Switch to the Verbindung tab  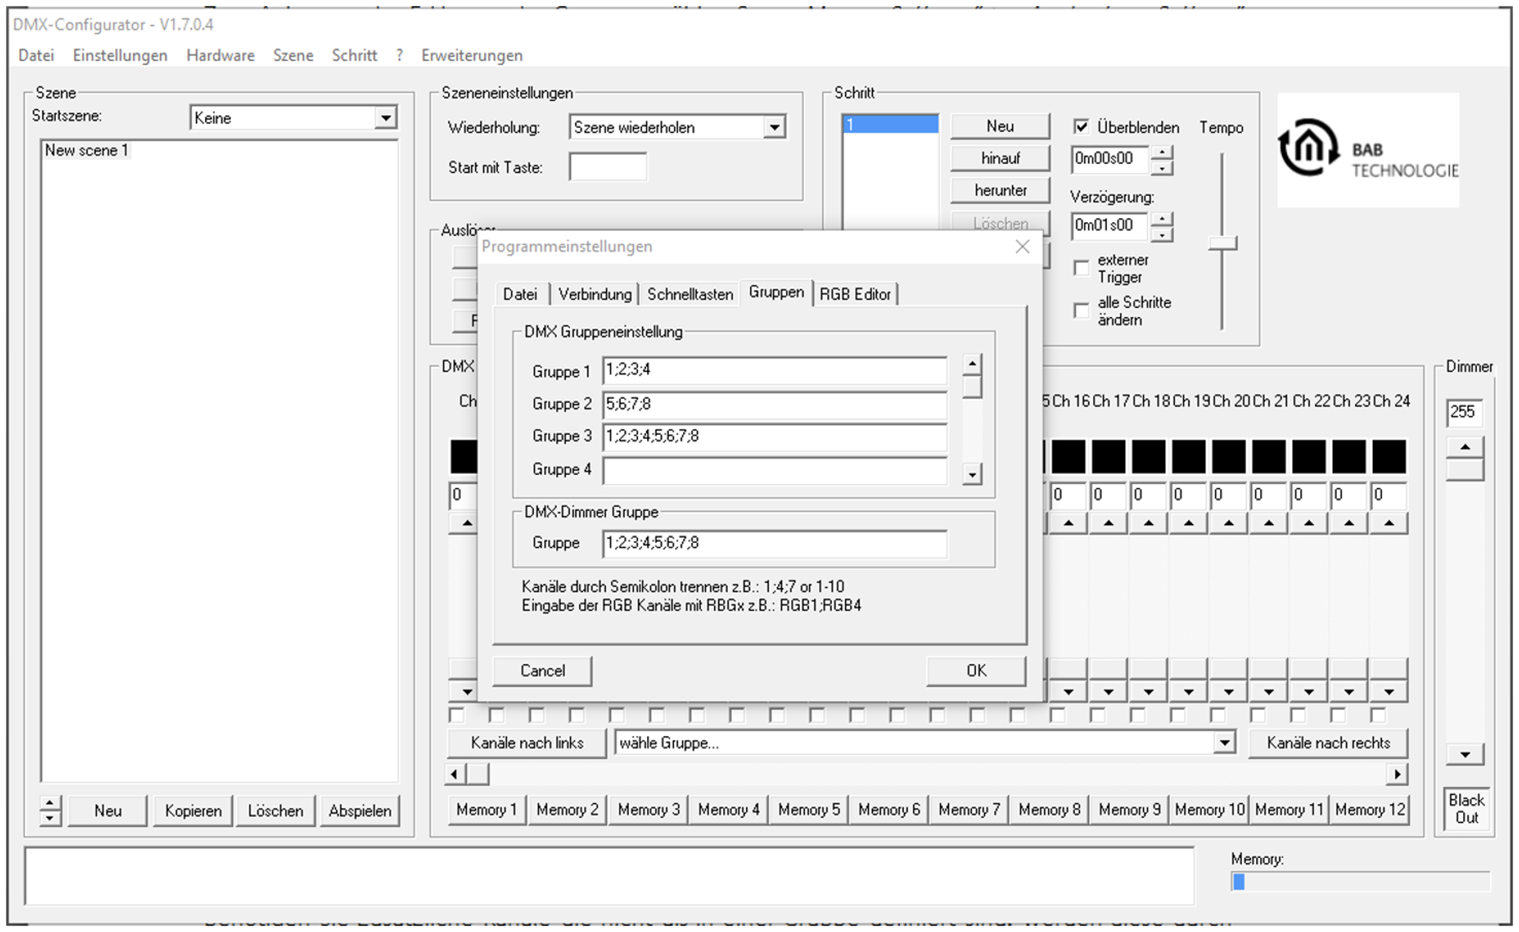[x=595, y=294]
